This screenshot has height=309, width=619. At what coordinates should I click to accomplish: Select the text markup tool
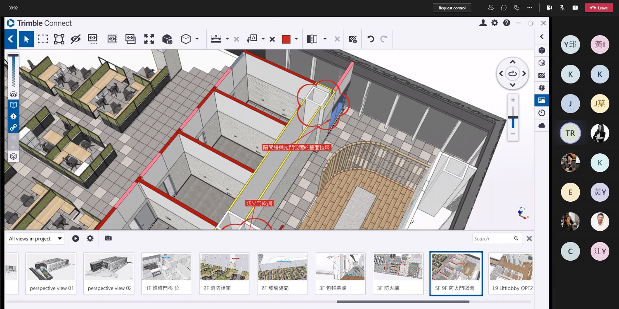[x=252, y=39]
